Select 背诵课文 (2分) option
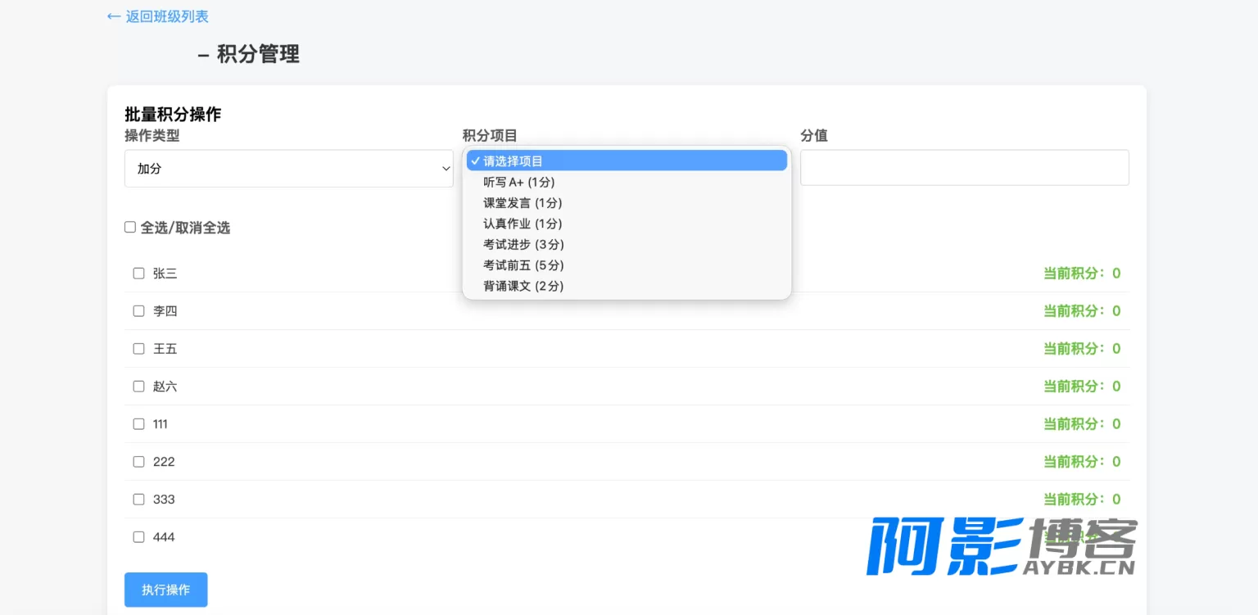Image resolution: width=1258 pixels, height=615 pixels. [627, 287]
